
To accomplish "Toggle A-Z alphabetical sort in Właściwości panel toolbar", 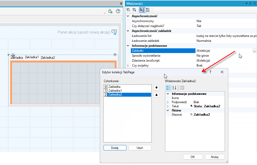I will (x=148, y=10).
